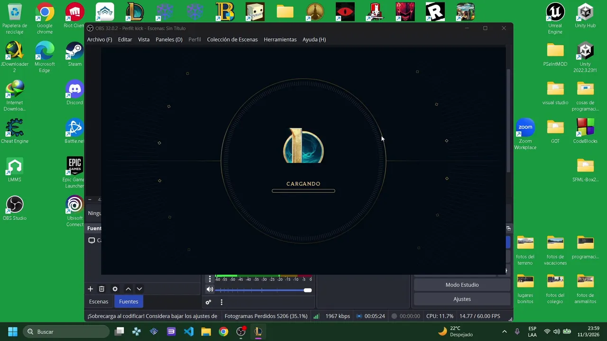Move the source up with arrow icon
Image resolution: width=607 pixels, height=341 pixels.
click(x=128, y=289)
